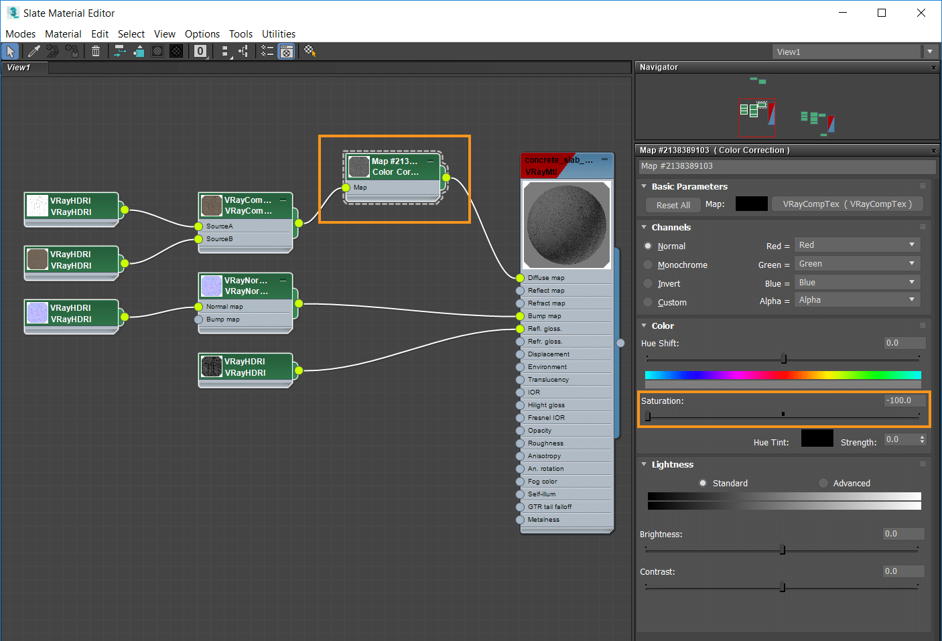The height and width of the screenshot is (641, 942).
Task: Click the Reset All button
Action: 673,205
